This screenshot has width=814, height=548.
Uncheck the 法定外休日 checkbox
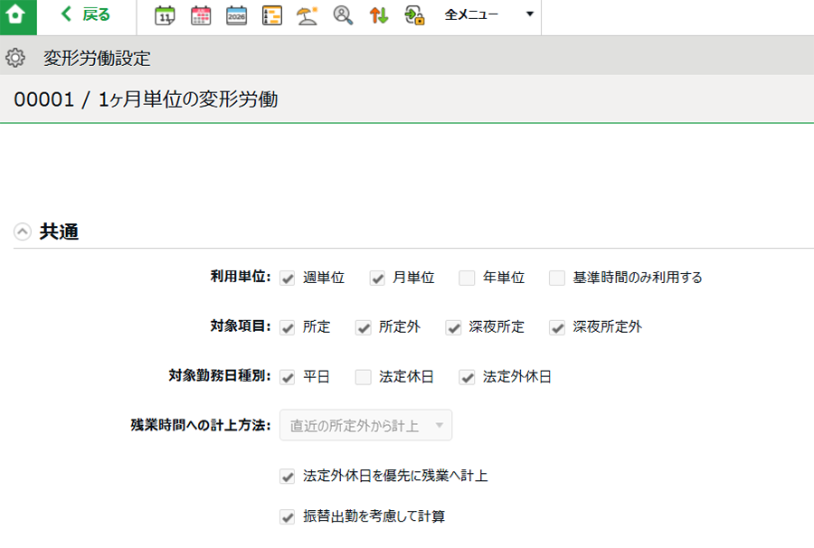click(x=467, y=377)
